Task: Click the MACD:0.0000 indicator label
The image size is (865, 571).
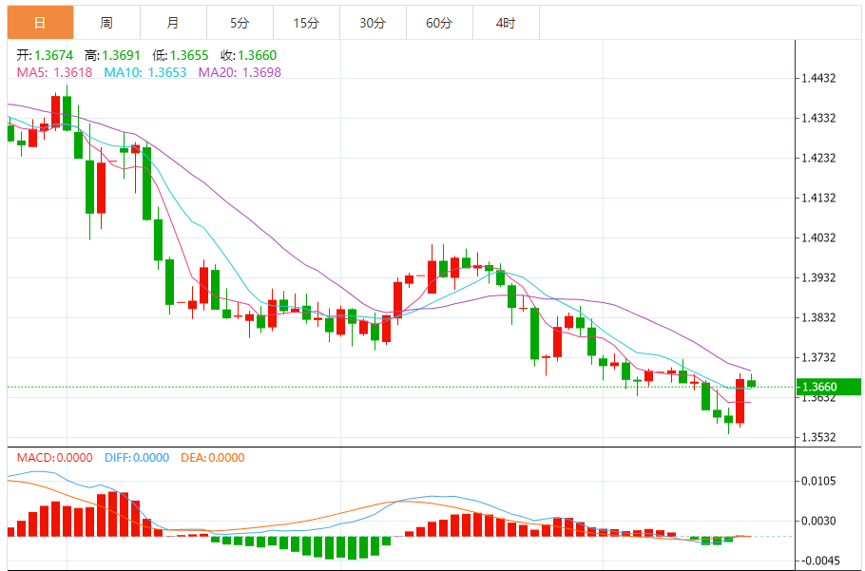Action: tap(54, 458)
